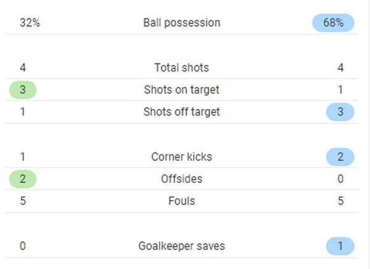Click the right team's Total shots value
This screenshot has height=269, width=370.
pos(340,68)
